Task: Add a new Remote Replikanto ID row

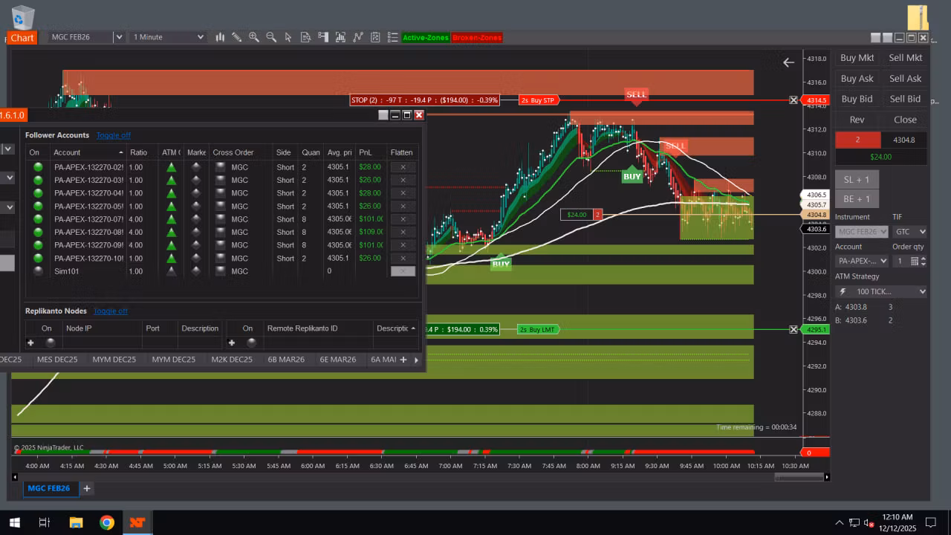Action: [231, 343]
